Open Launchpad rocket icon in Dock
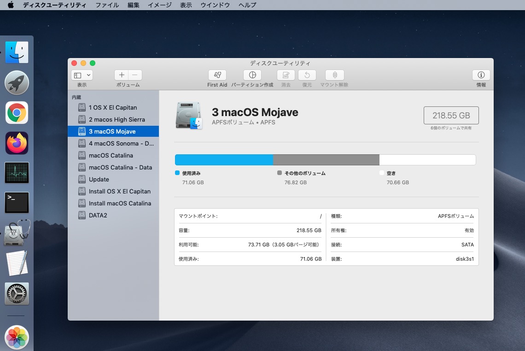Image resolution: width=525 pixels, height=351 pixels. [x=17, y=83]
